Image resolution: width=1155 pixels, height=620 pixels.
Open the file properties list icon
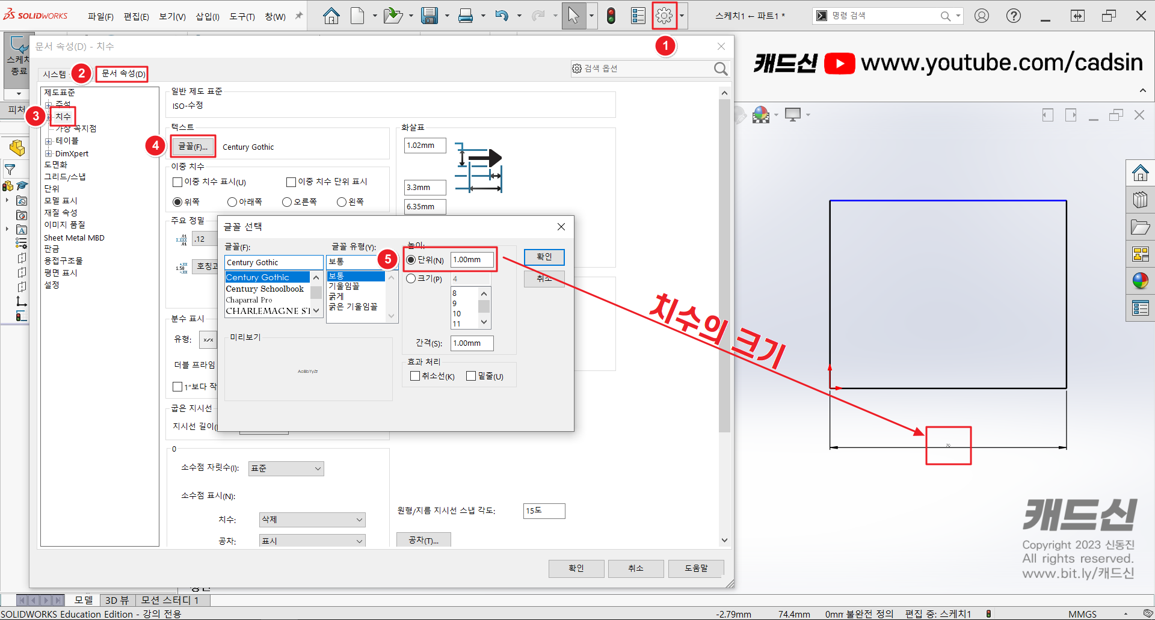[x=638, y=16]
